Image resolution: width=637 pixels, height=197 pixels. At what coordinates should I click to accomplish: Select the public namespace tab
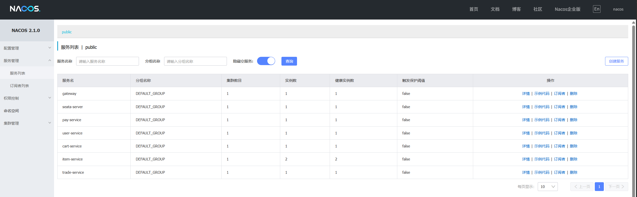coord(67,32)
